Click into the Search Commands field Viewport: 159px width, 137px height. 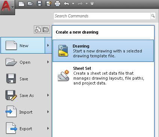(102, 16)
